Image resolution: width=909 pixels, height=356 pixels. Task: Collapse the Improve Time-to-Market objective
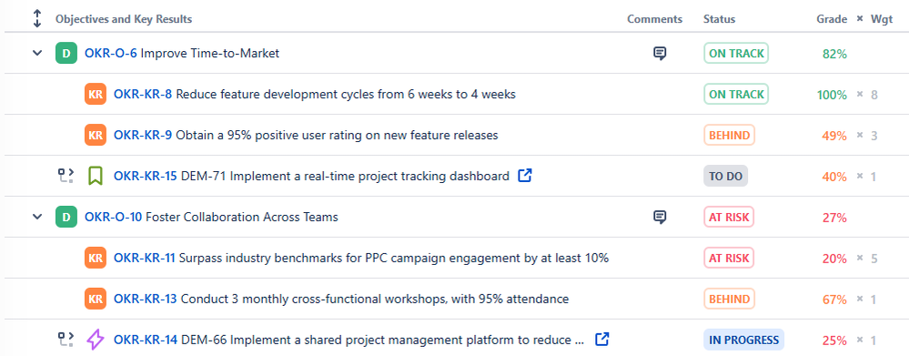click(x=37, y=54)
